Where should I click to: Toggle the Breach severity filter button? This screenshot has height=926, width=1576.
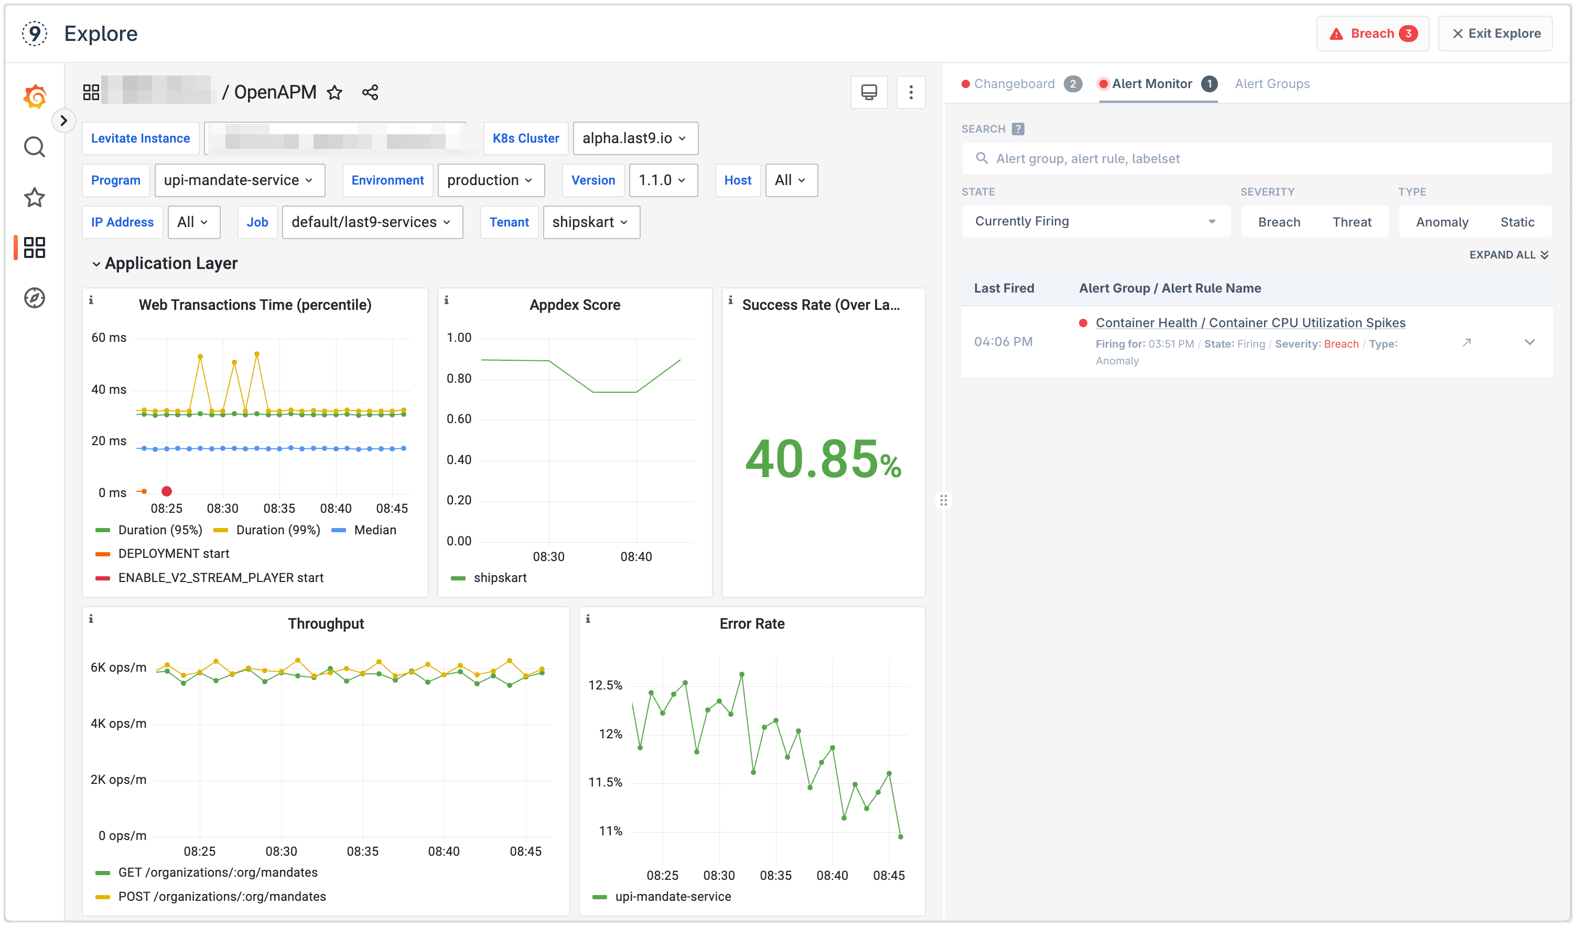click(1278, 222)
